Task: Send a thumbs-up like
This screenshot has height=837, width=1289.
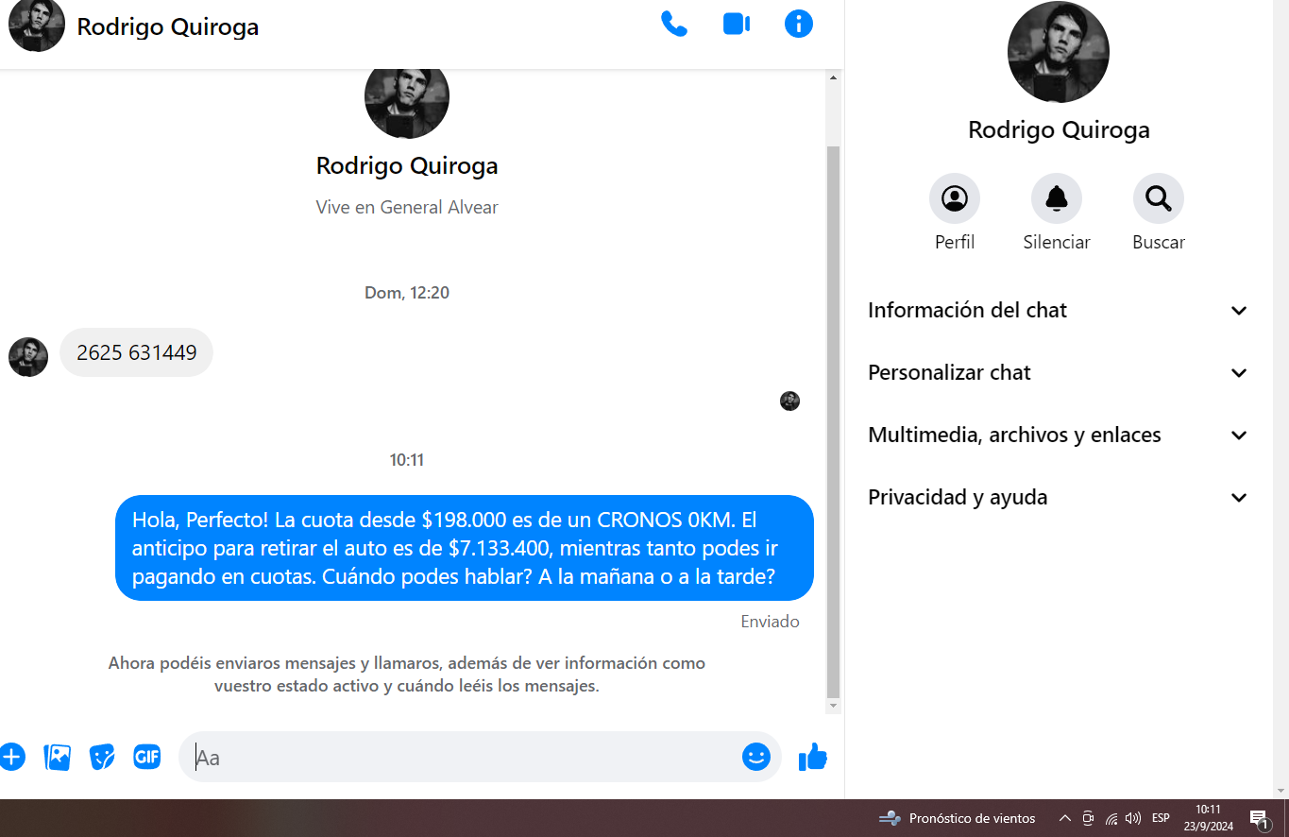Action: pyautogui.click(x=812, y=757)
